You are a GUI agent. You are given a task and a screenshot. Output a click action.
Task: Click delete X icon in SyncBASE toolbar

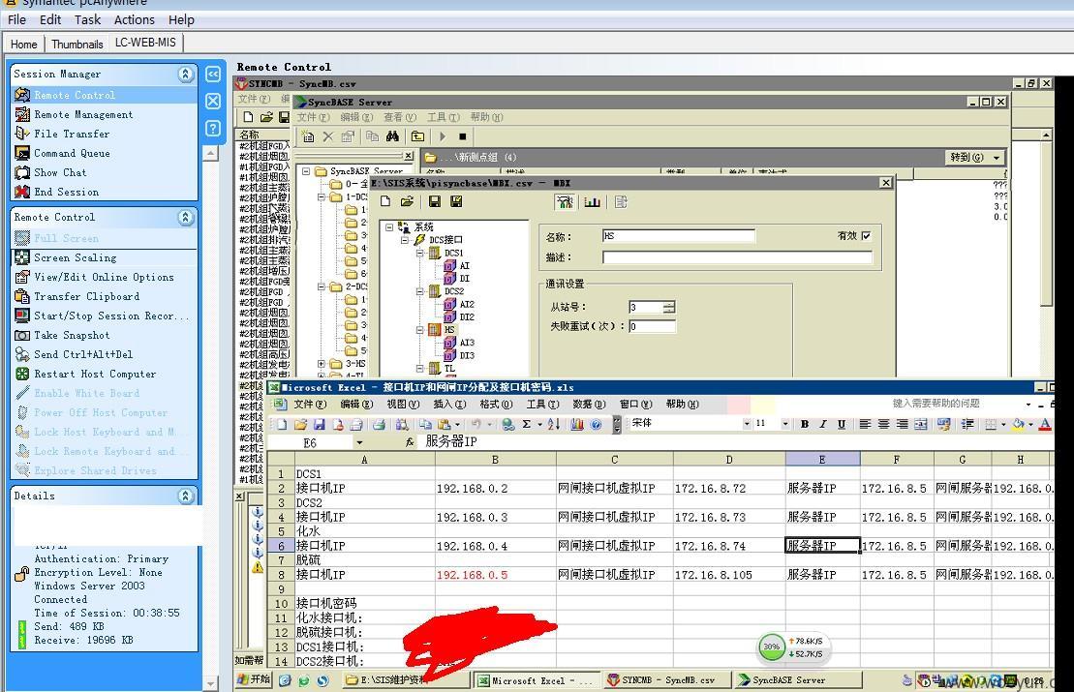[x=328, y=136]
